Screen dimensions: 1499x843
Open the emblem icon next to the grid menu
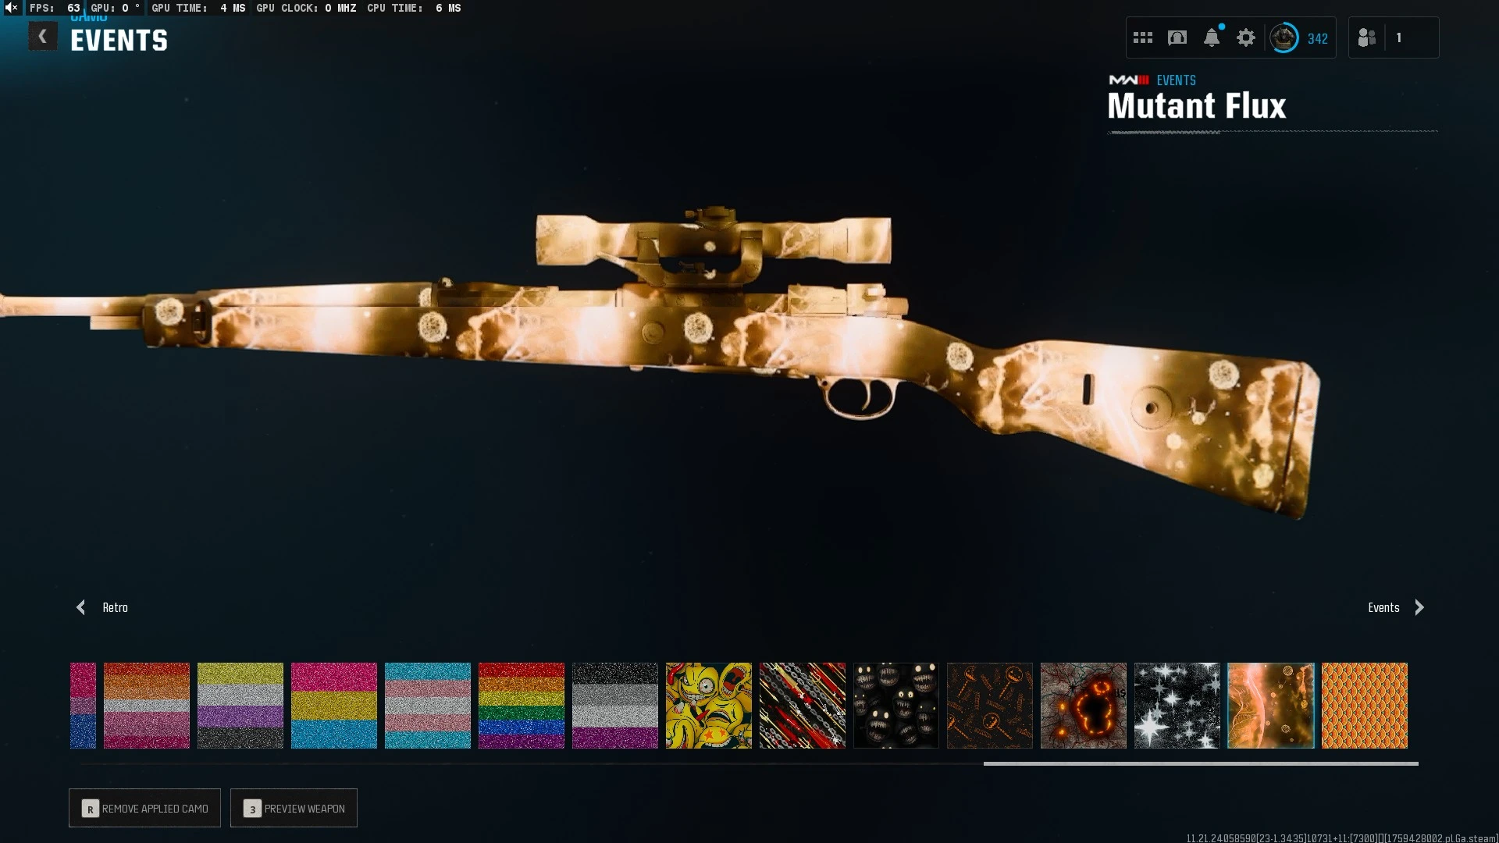click(1177, 37)
